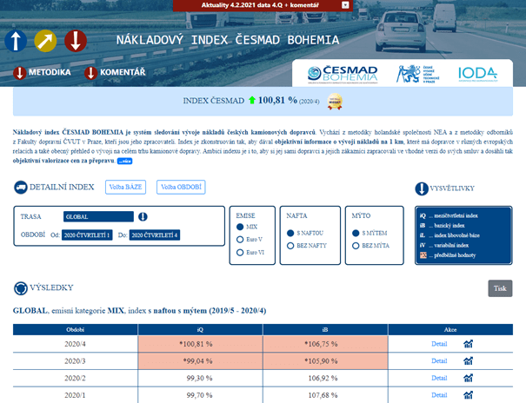
Task: Select the BEZ NAFTY radio button
Action: tap(290, 246)
